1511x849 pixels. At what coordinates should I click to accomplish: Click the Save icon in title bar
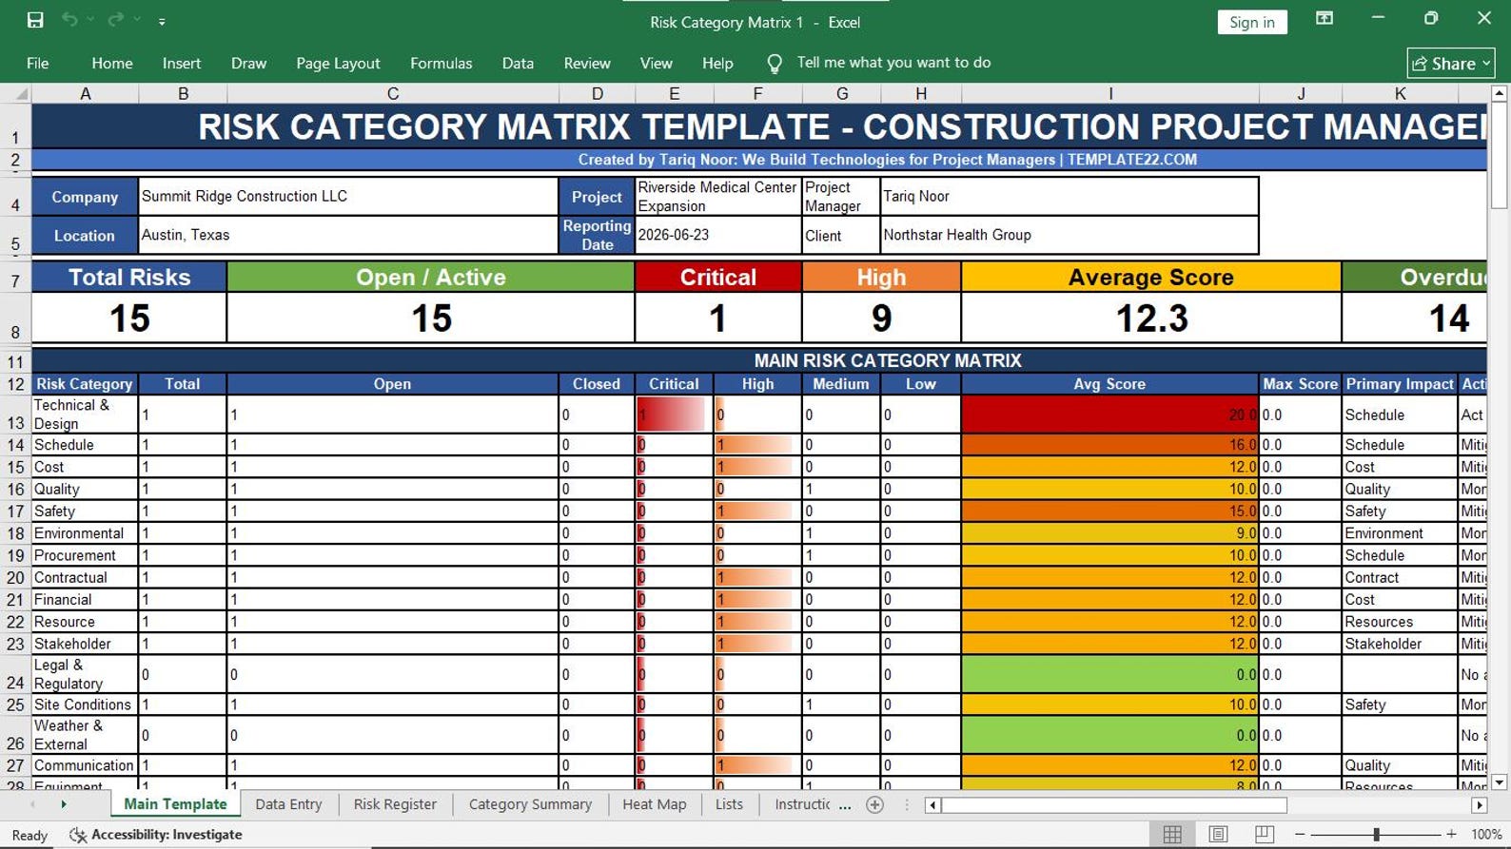[x=35, y=20]
